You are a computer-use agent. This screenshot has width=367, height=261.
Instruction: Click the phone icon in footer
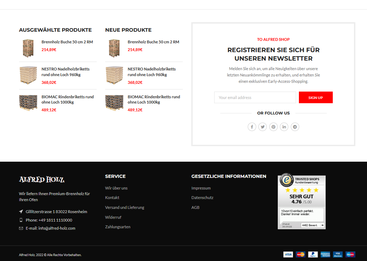tap(21, 220)
